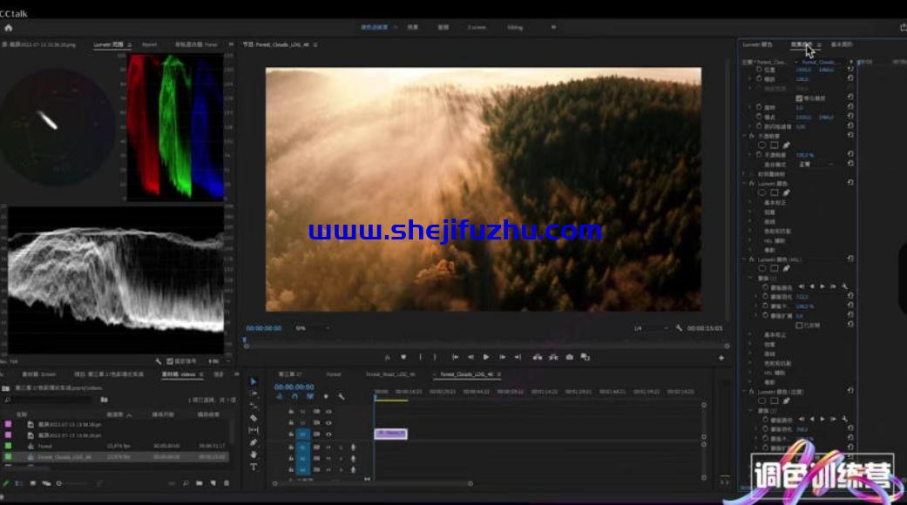The width and height of the screenshot is (907, 505).
Task: Click the timeline's blue 00:00:00:00 timecode
Action: point(294,387)
